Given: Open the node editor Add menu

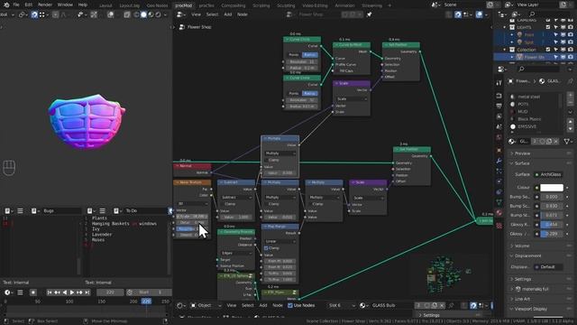Looking at the screenshot, I should [x=228, y=14].
